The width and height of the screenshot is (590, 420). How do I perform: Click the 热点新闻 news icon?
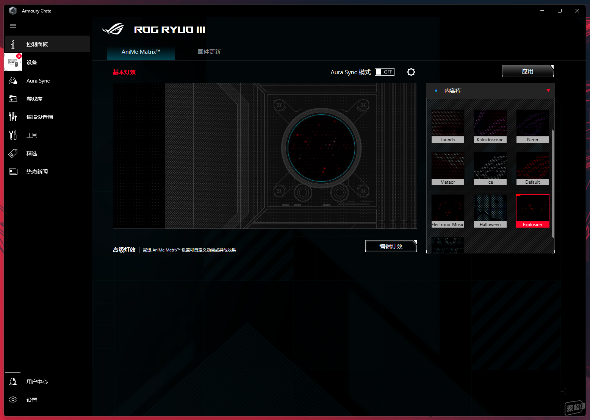(x=13, y=172)
